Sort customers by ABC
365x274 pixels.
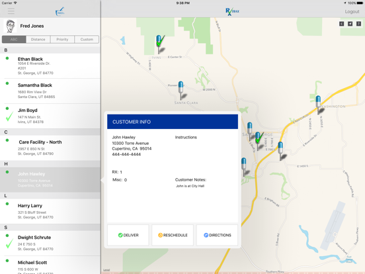[14, 39]
